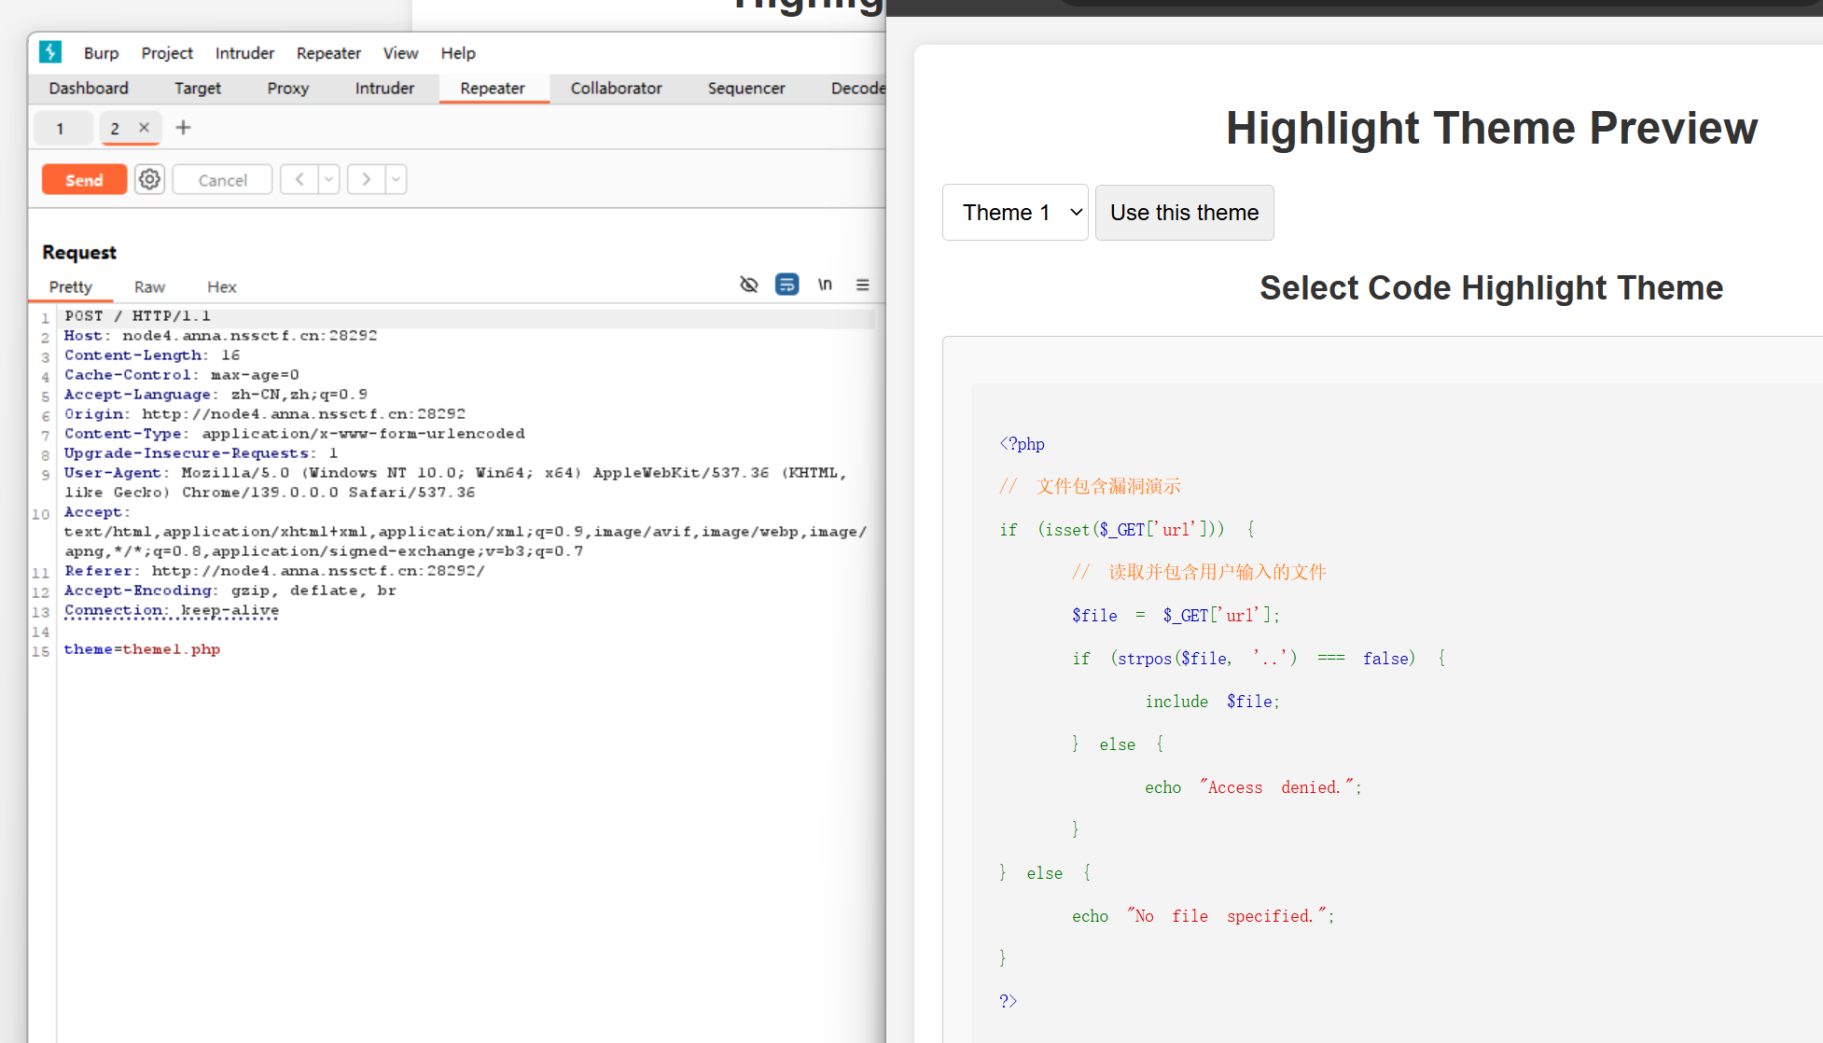The height and width of the screenshot is (1043, 1823).
Task: Close Repeater tab 2
Action: 144,128
